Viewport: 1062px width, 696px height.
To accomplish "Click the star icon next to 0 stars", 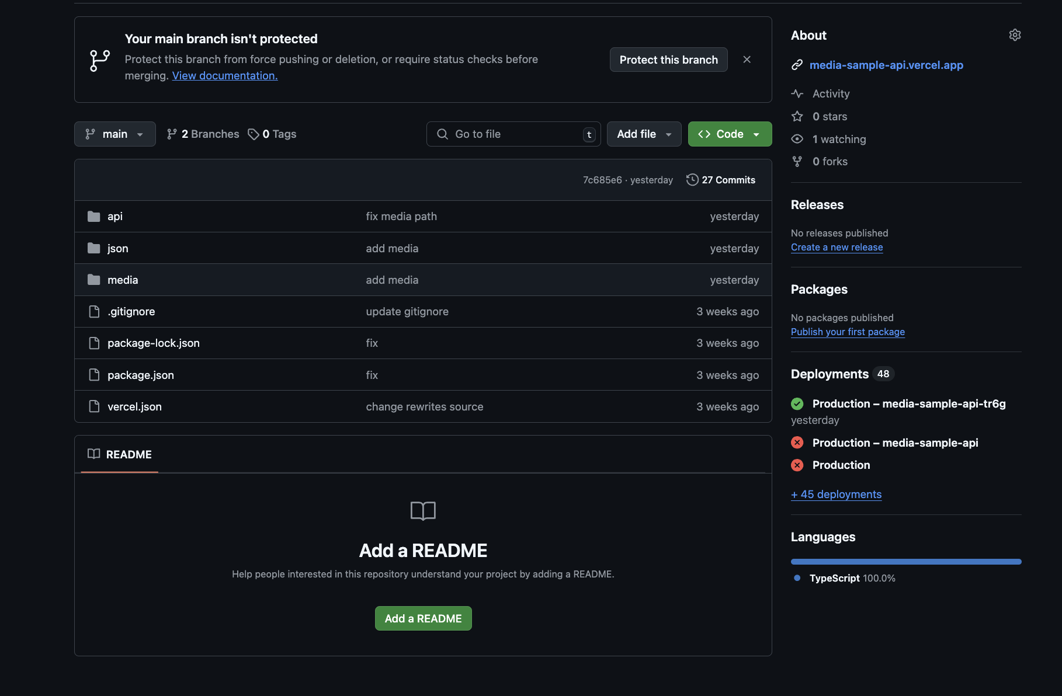I will (x=797, y=116).
